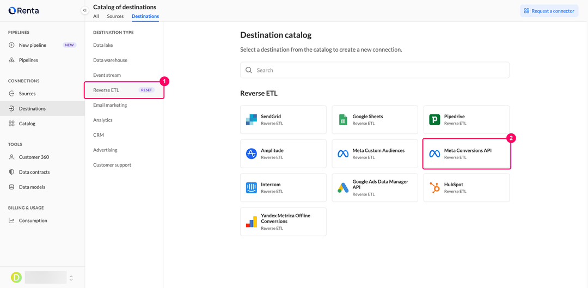This screenshot has width=588, height=288.
Task: Click the NEW badge beside New pipeline
Action: [x=69, y=45]
